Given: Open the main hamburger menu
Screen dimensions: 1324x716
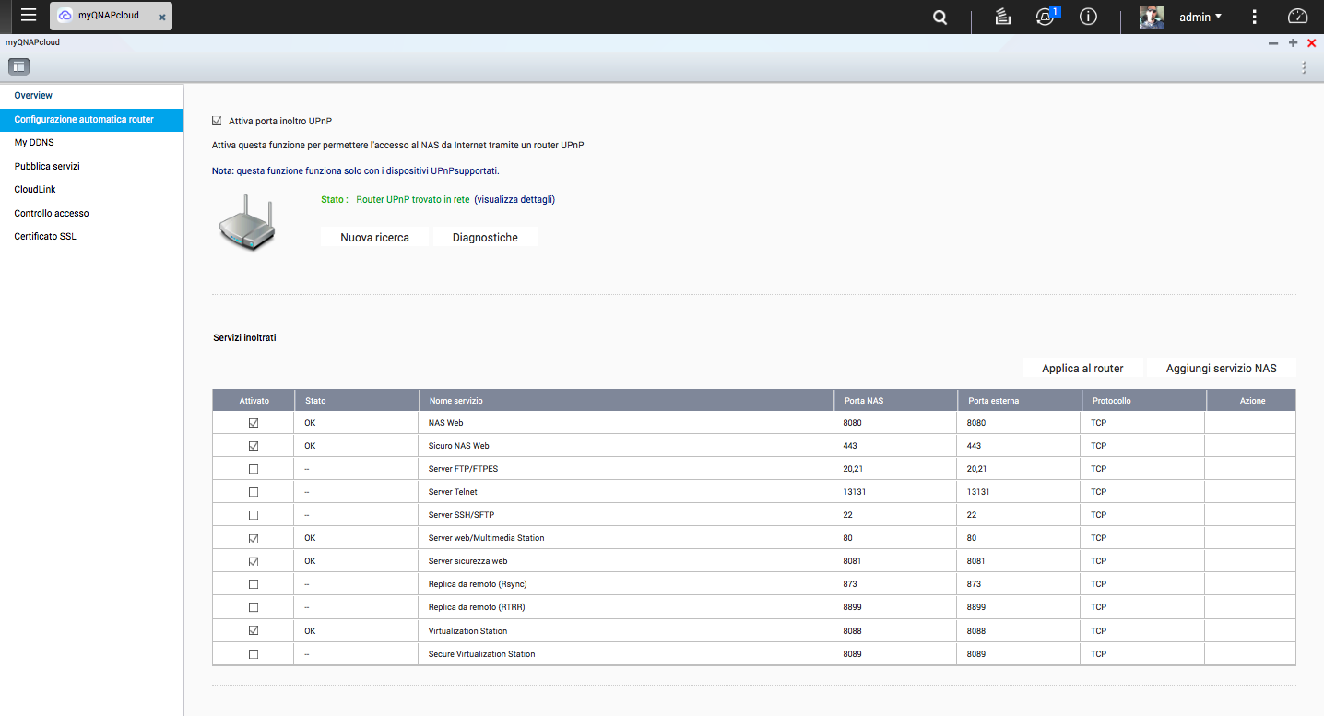Looking at the screenshot, I should point(29,16).
